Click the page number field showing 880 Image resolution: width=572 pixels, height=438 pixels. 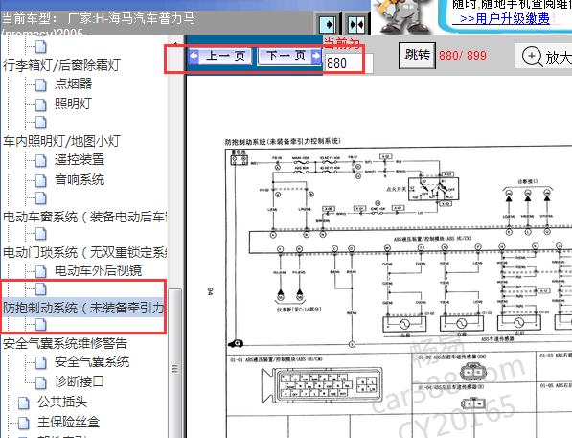349,63
